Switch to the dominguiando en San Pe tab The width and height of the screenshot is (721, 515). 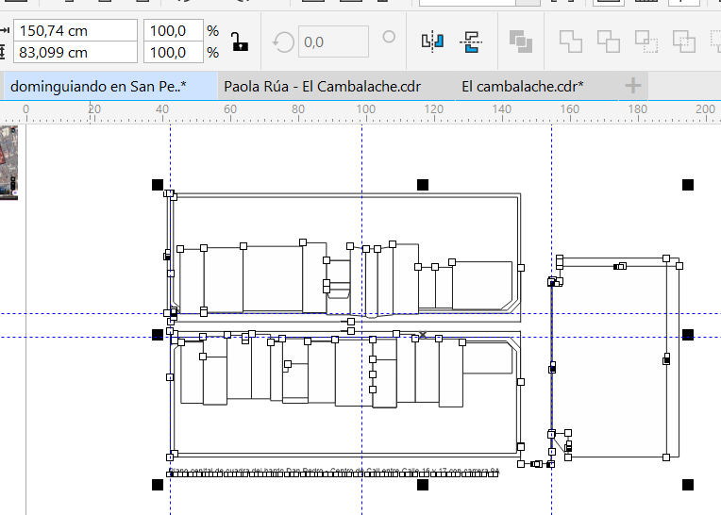tap(98, 86)
